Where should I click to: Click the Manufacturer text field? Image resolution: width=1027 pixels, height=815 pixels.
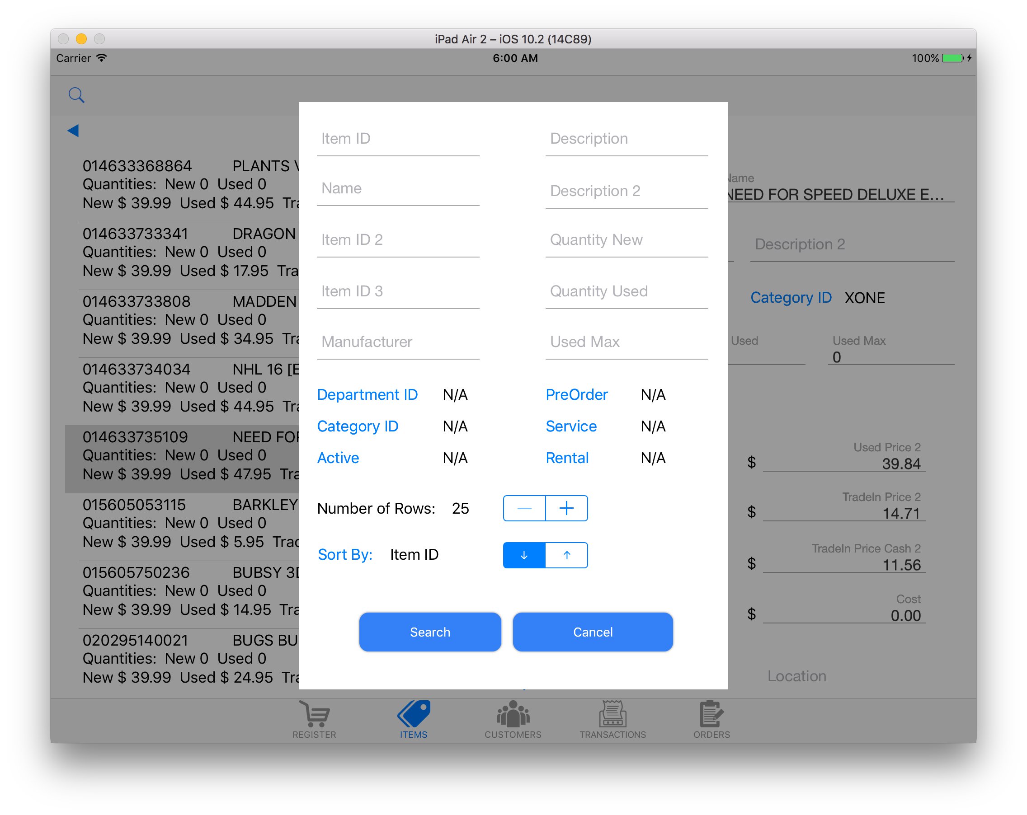pos(398,342)
